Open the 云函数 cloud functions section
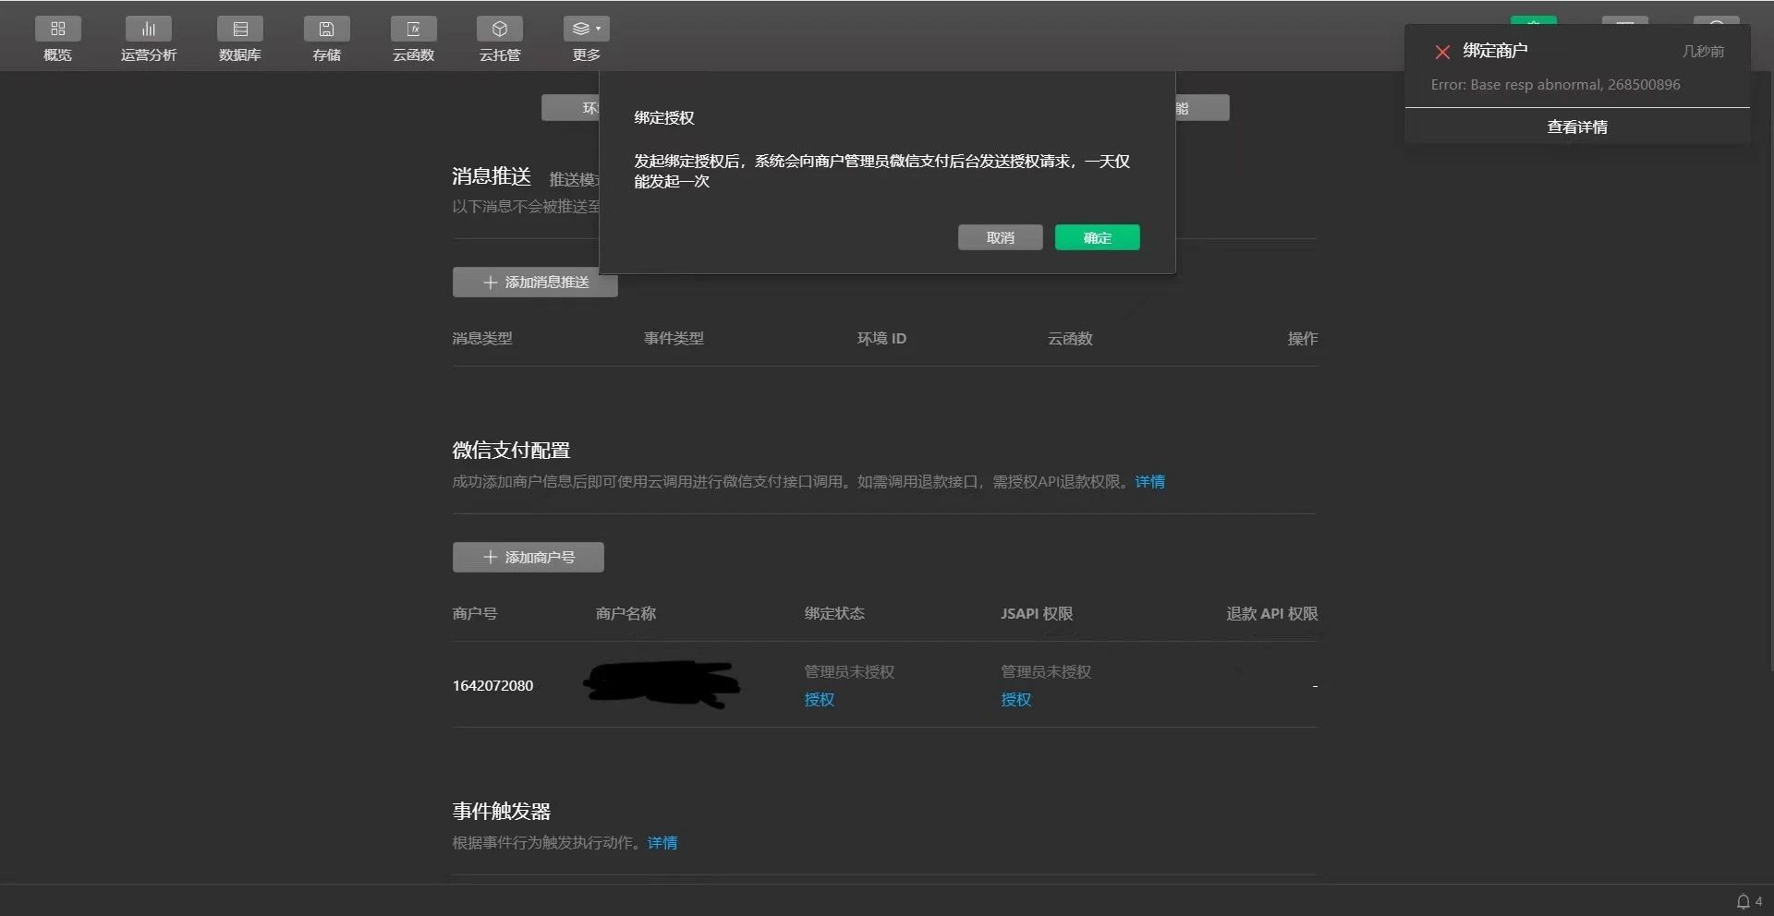 pos(413,40)
